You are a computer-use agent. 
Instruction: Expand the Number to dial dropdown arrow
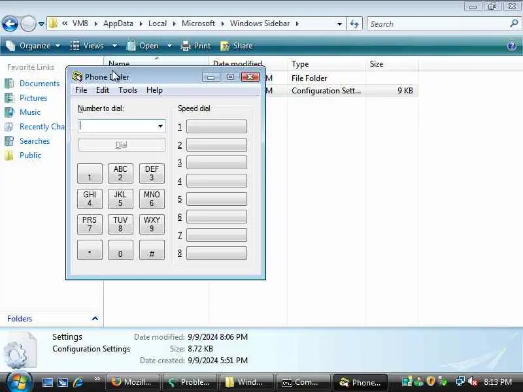160,126
